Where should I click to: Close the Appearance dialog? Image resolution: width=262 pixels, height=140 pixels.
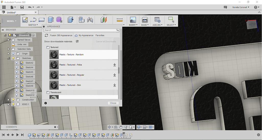pos(113,103)
